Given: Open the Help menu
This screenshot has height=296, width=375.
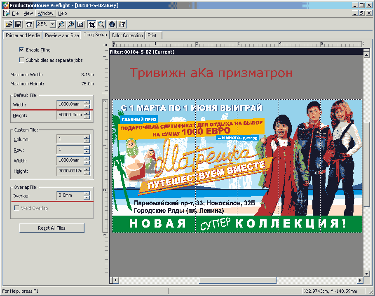Looking at the screenshot, I should pyautogui.click(x=62, y=14).
